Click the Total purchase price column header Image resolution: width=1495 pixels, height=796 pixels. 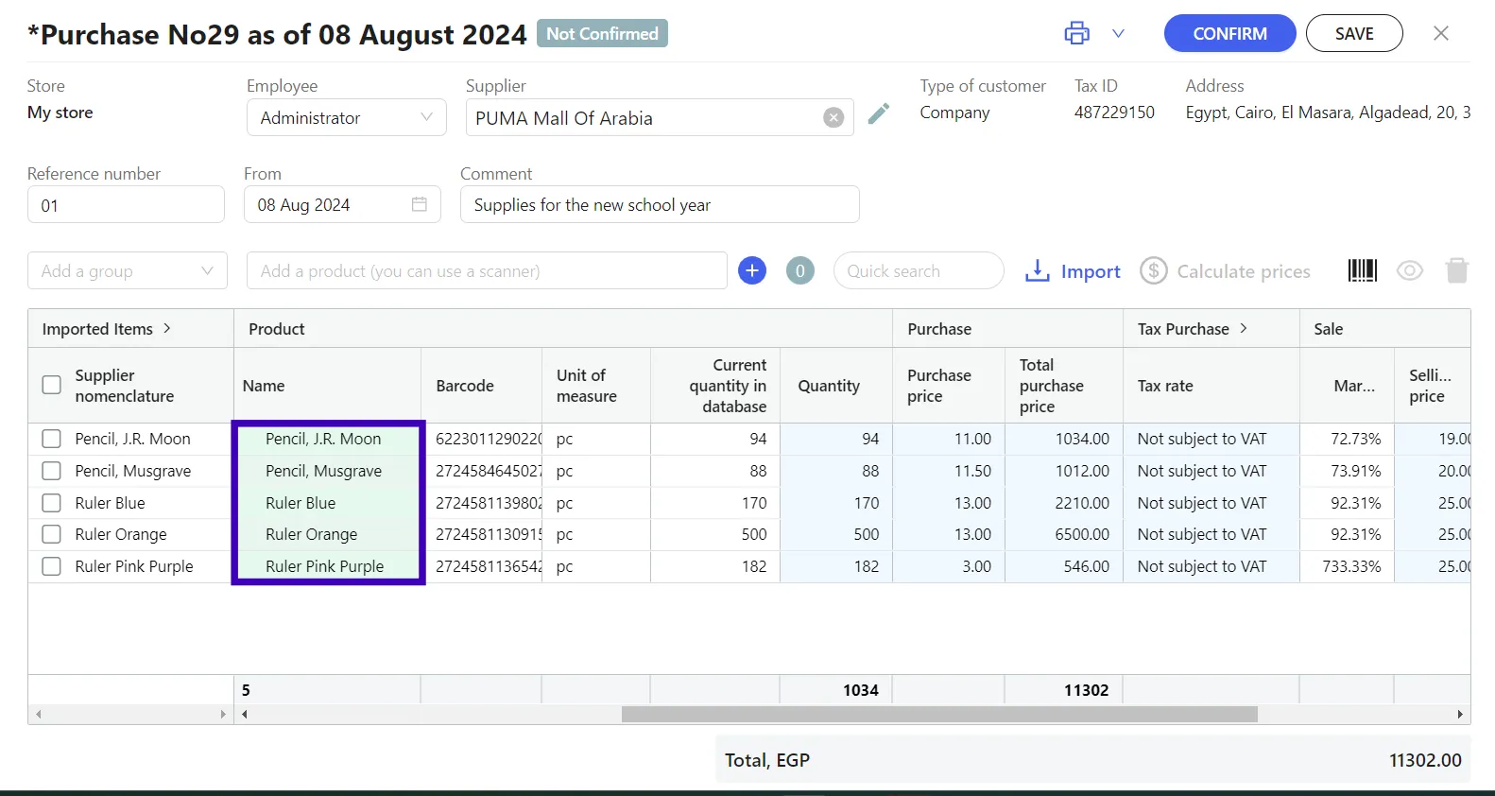pyautogui.click(x=1064, y=386)
